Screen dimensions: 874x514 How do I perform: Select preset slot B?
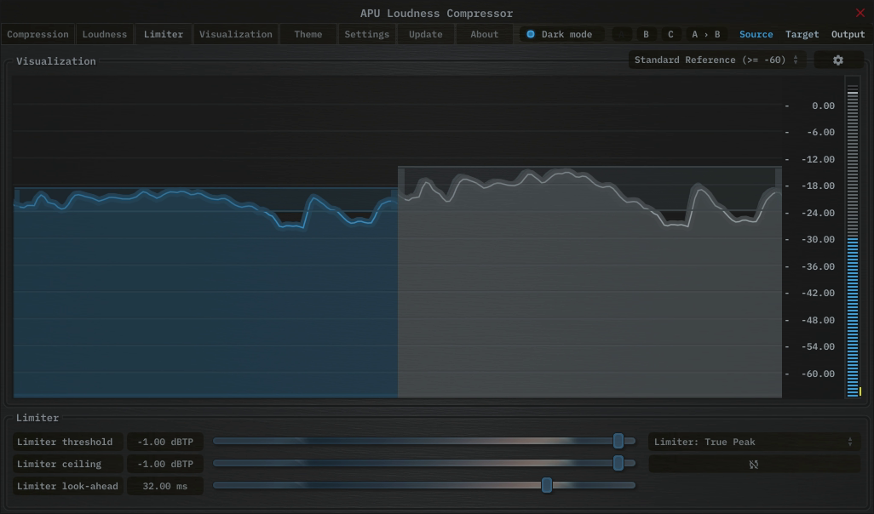click(645, 34)
